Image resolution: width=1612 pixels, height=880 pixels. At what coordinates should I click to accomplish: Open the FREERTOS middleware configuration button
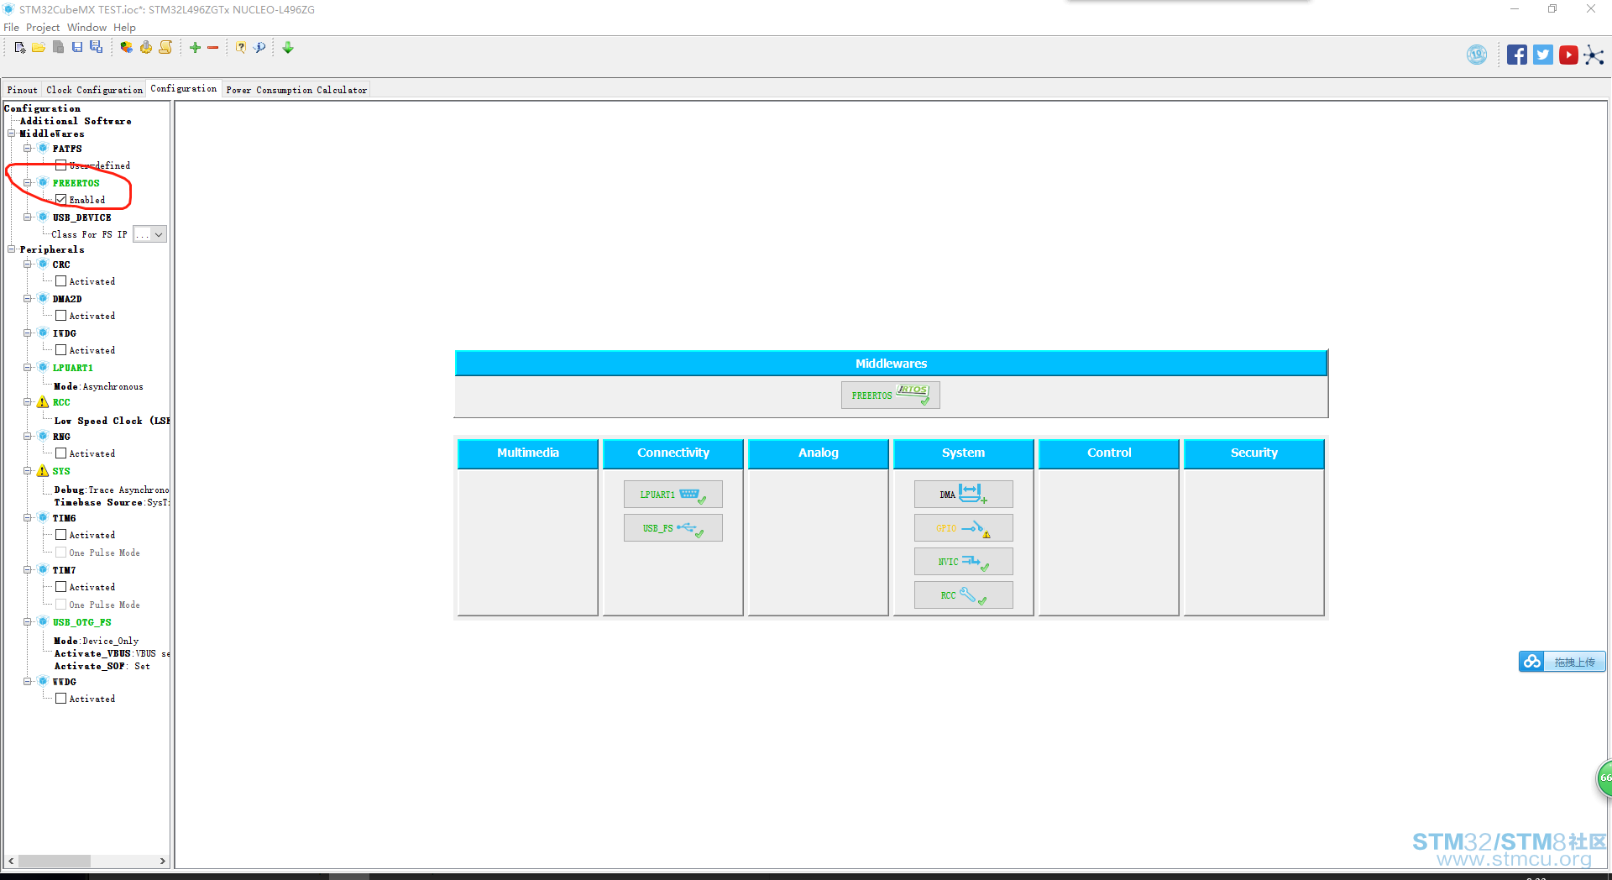coord(891,395)
